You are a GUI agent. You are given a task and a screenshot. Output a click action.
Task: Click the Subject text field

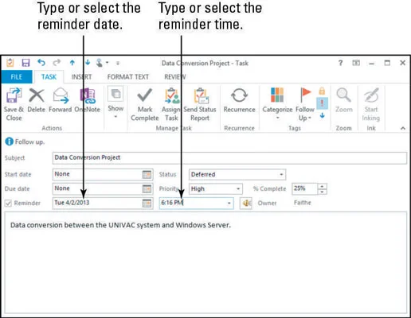click(x=229, y=157)
